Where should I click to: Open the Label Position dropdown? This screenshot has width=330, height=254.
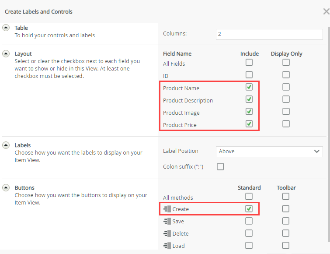tap(269, 152)
